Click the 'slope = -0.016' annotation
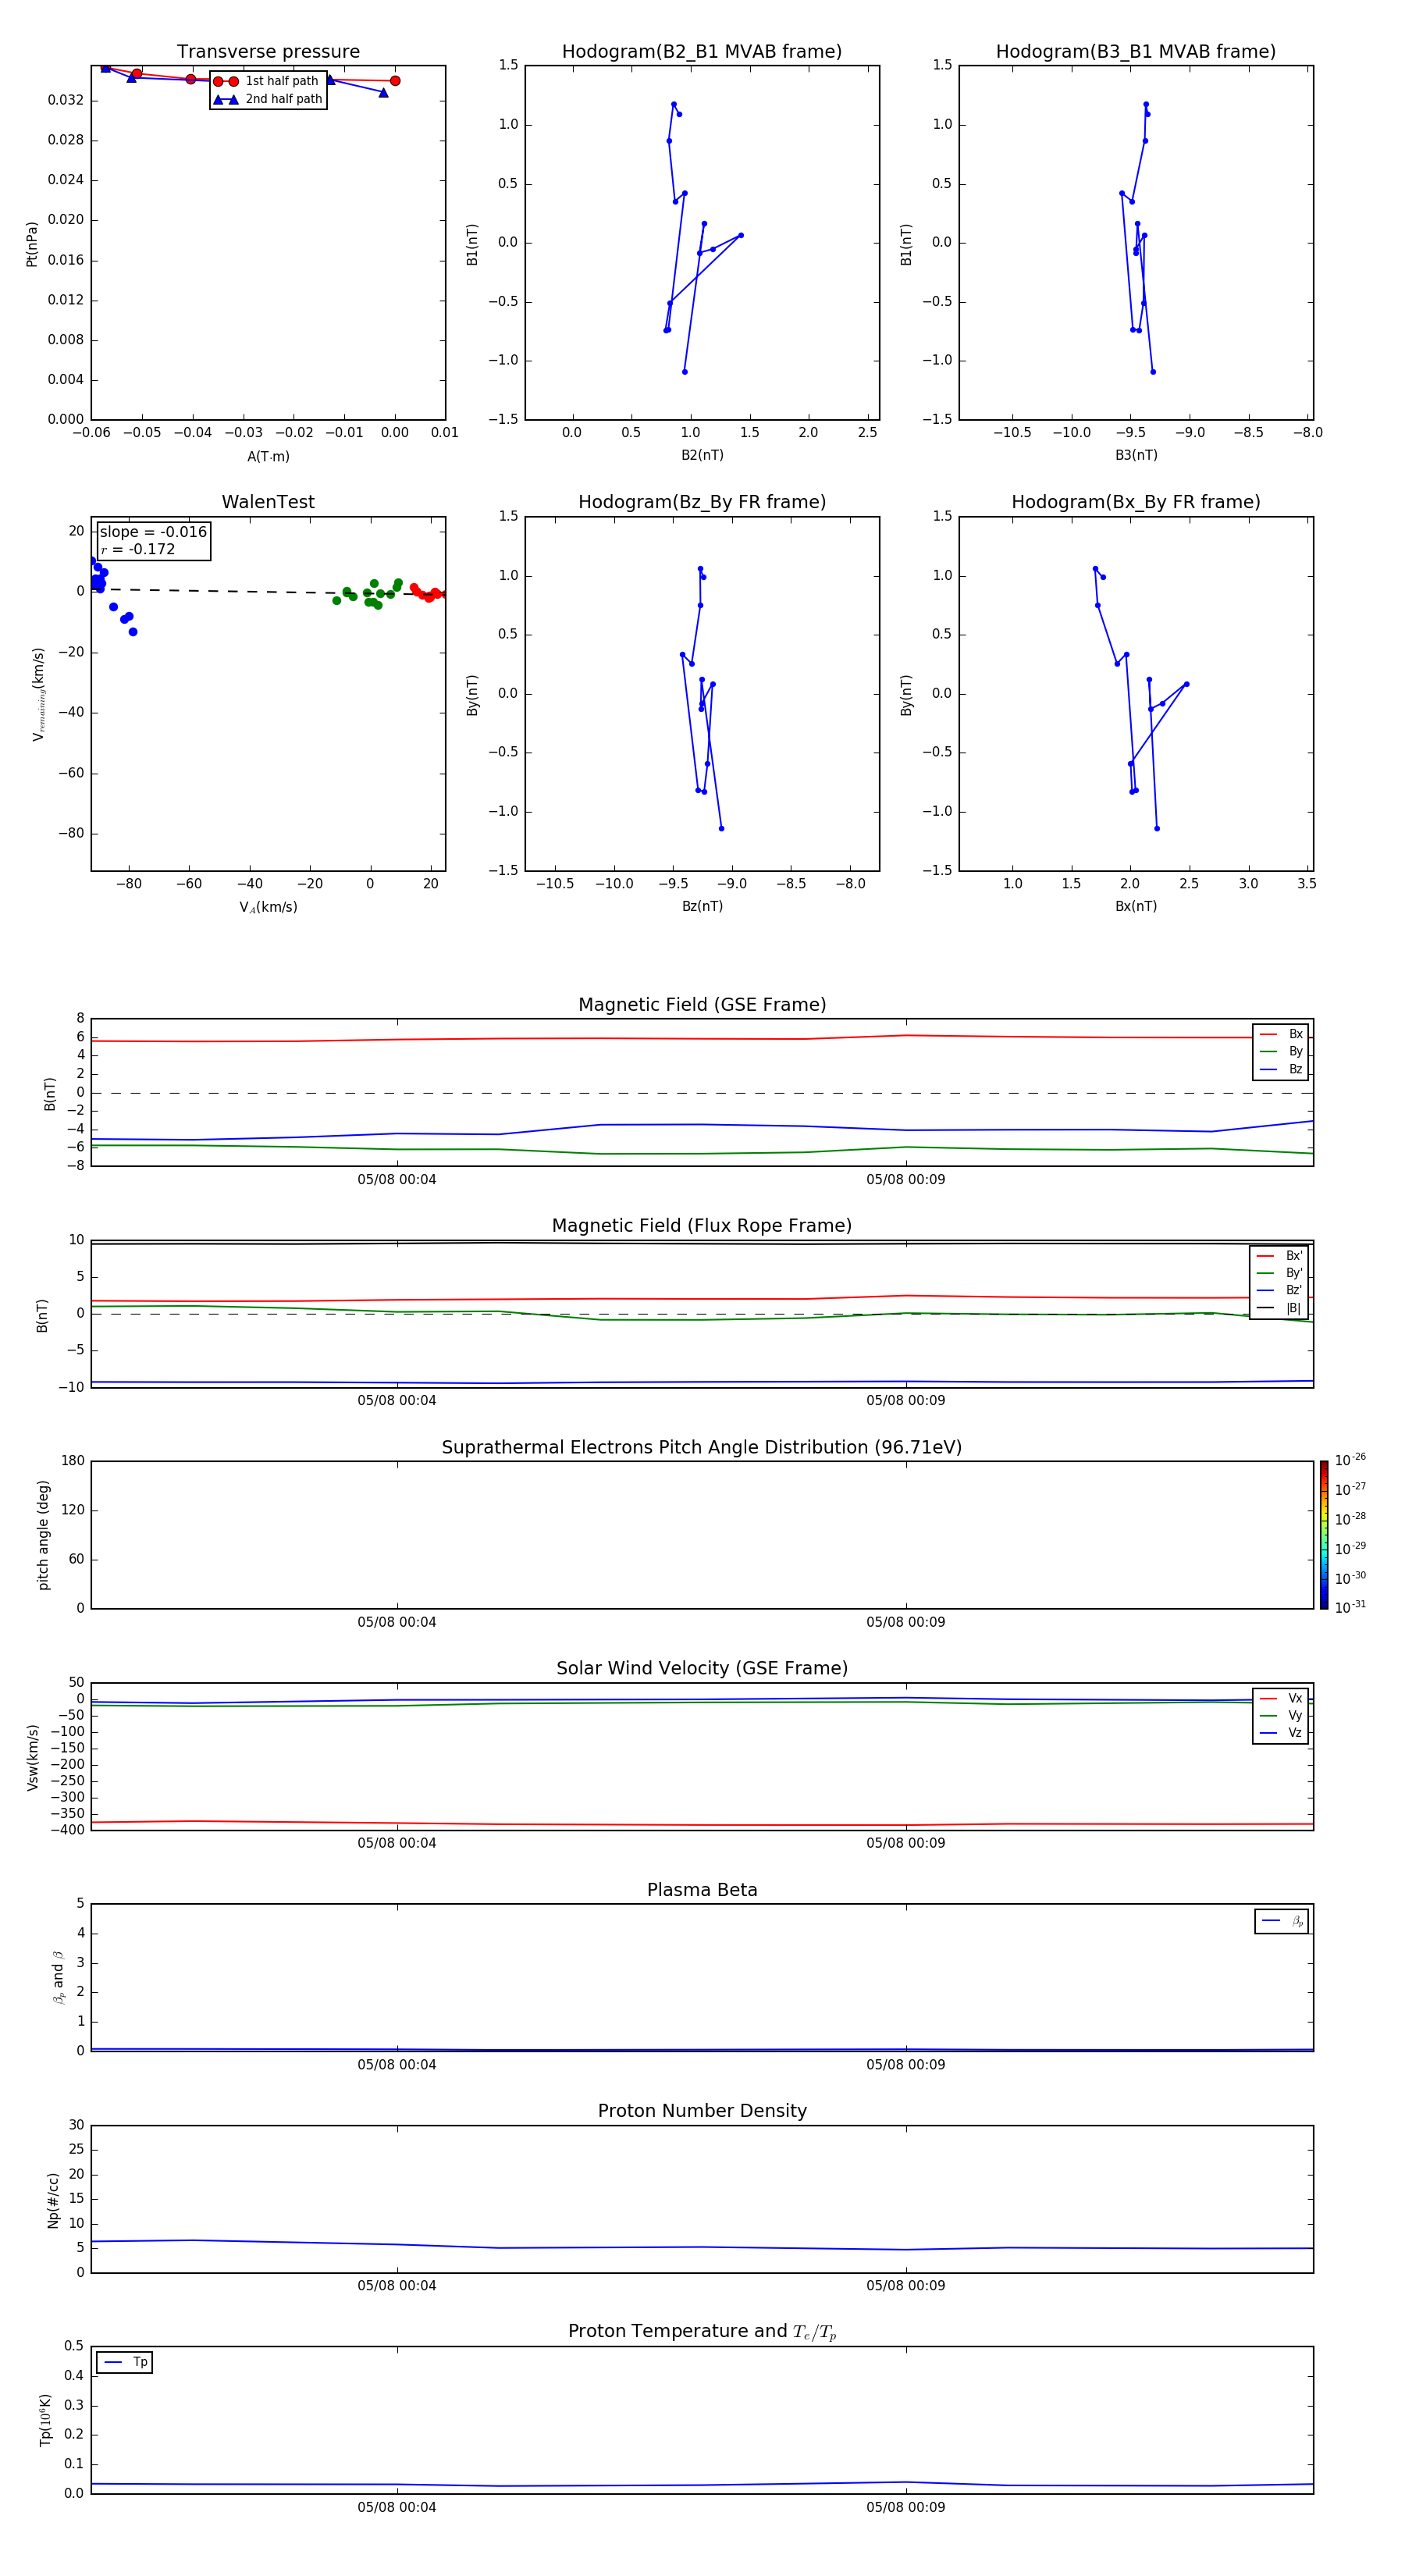1405x2576 pixels. tap(153, 532)
